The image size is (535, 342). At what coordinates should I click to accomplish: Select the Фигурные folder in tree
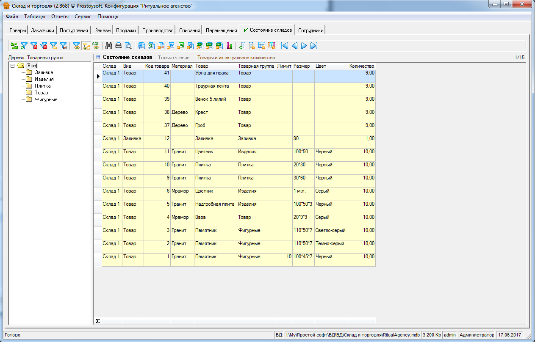(x=46, y=99)
